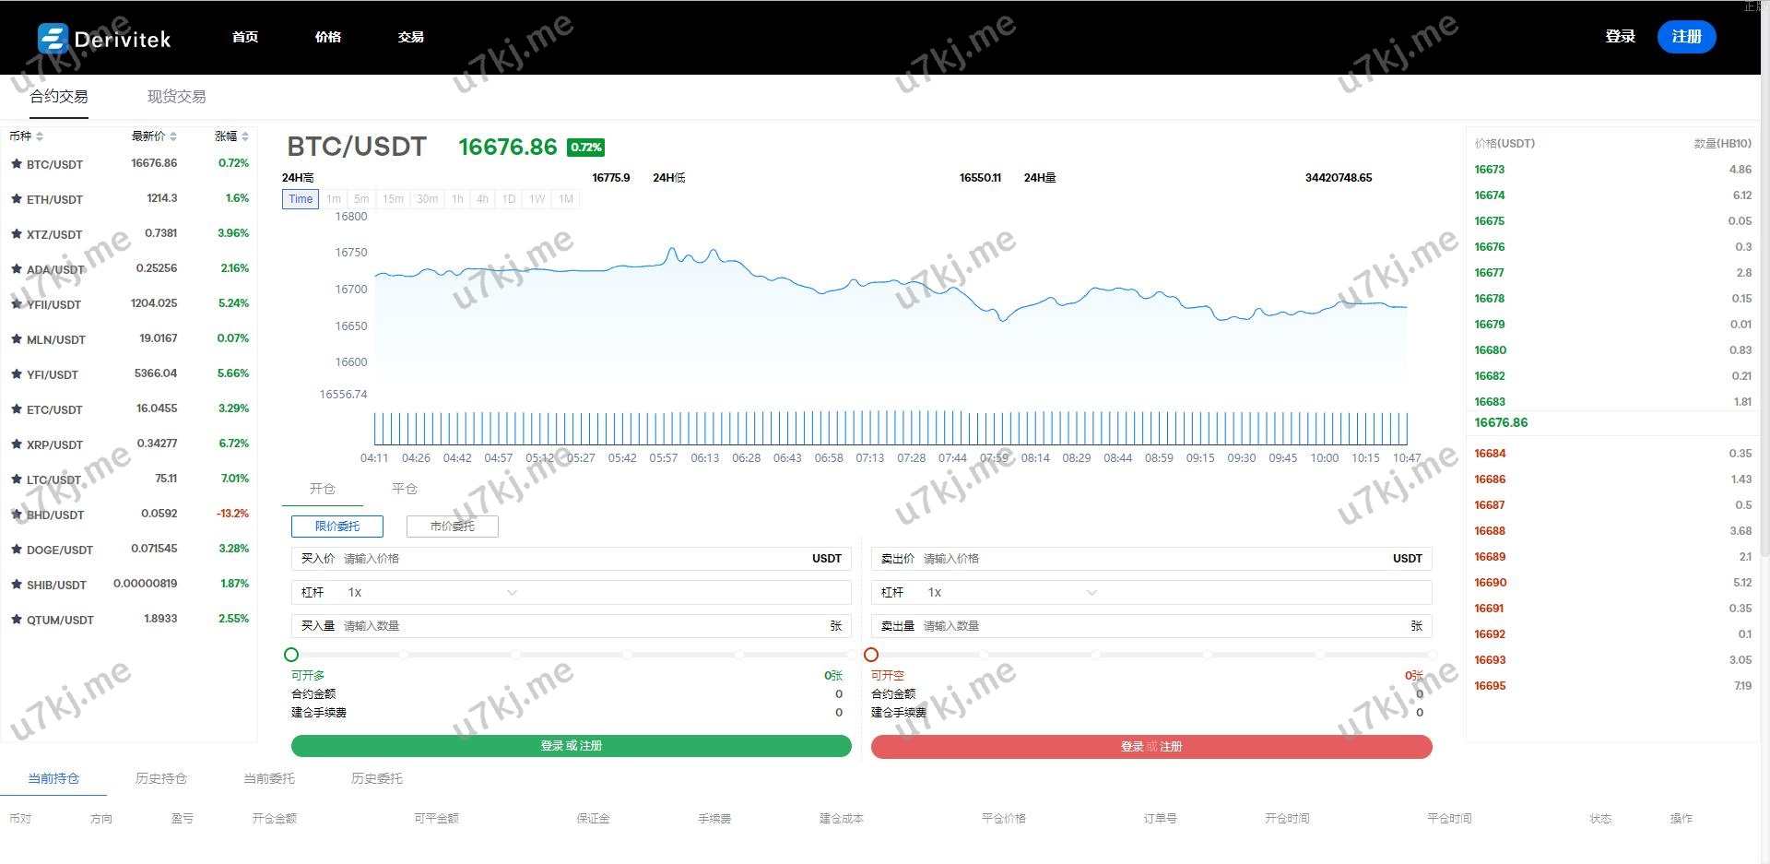Screen dimensions: 1770x864
Task: Select the 限价委托 order type
Action: (x=336, y=527)
